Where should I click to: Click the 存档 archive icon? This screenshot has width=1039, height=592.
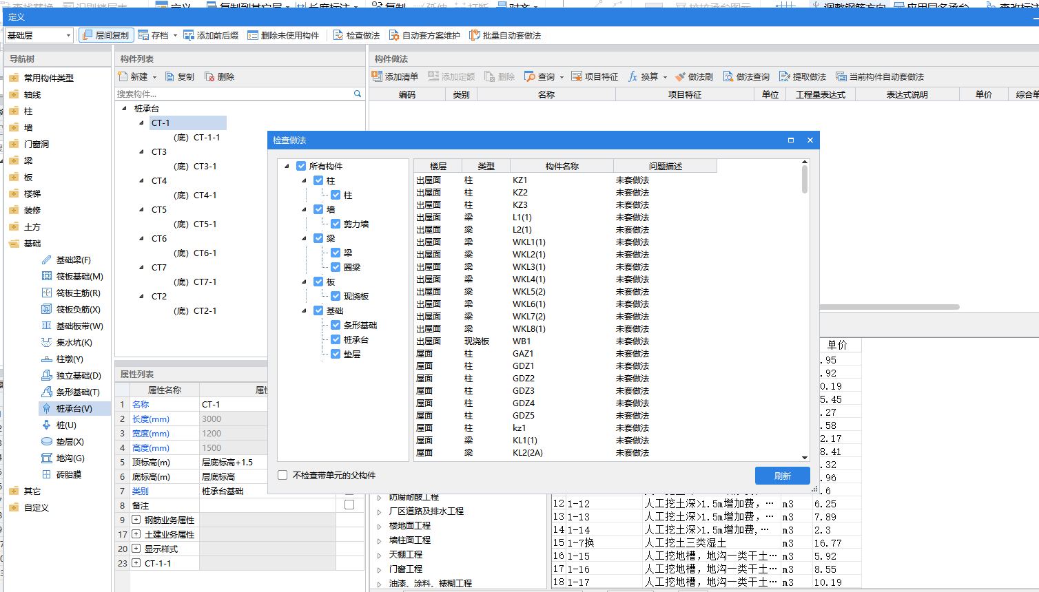pos(143,35)
